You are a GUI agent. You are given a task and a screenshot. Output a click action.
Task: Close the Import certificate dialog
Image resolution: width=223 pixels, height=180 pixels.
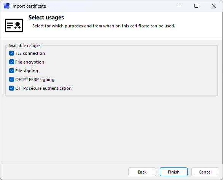pos(214,6)
